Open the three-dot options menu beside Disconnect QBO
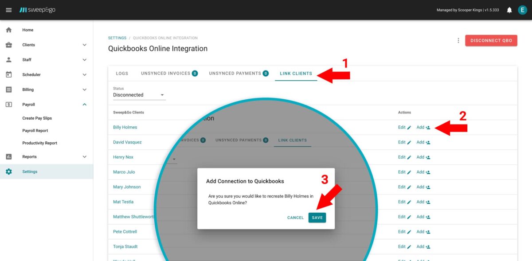The width and height of the screenshot is (532, 261). click(458, 40)
